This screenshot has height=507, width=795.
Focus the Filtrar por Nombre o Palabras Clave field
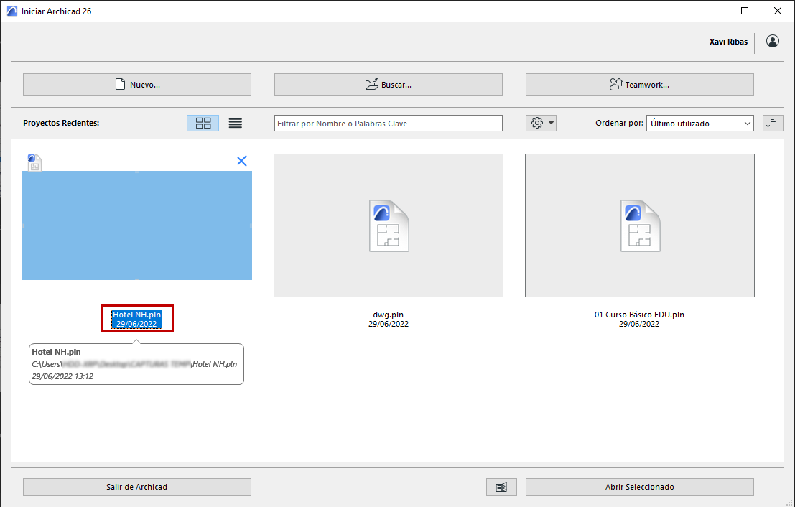(389, 124)
